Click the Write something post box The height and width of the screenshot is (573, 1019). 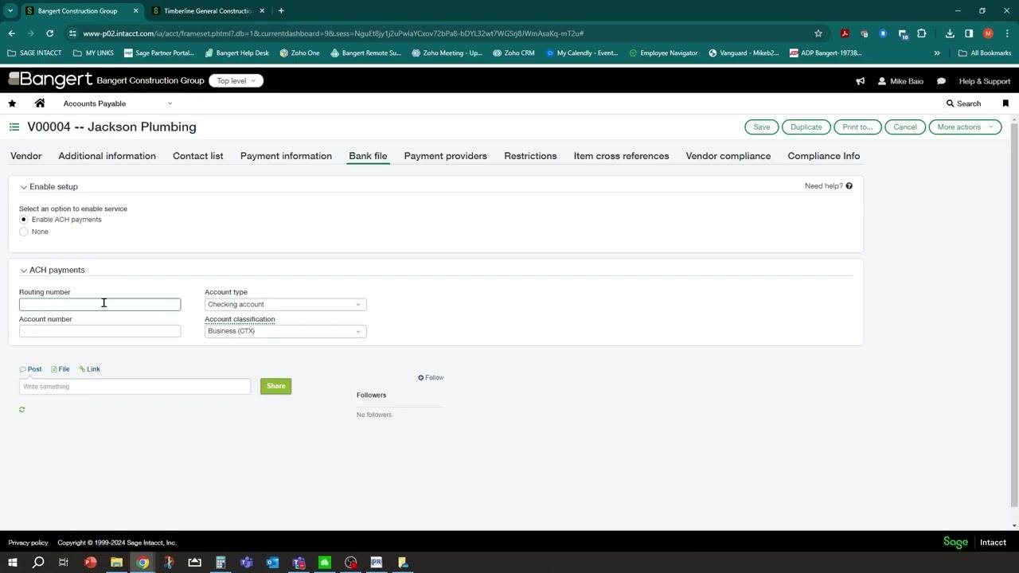point(135,387)
